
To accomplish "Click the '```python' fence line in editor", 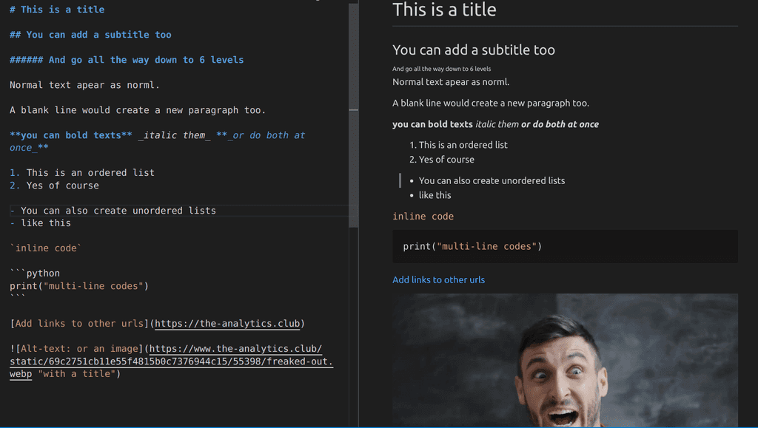I will click(35, 273).
